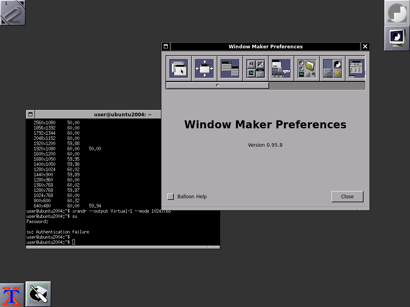The image size is (410, 307).
Task: Click the GNUstep dock icon at top
Action: pos(397,12)
